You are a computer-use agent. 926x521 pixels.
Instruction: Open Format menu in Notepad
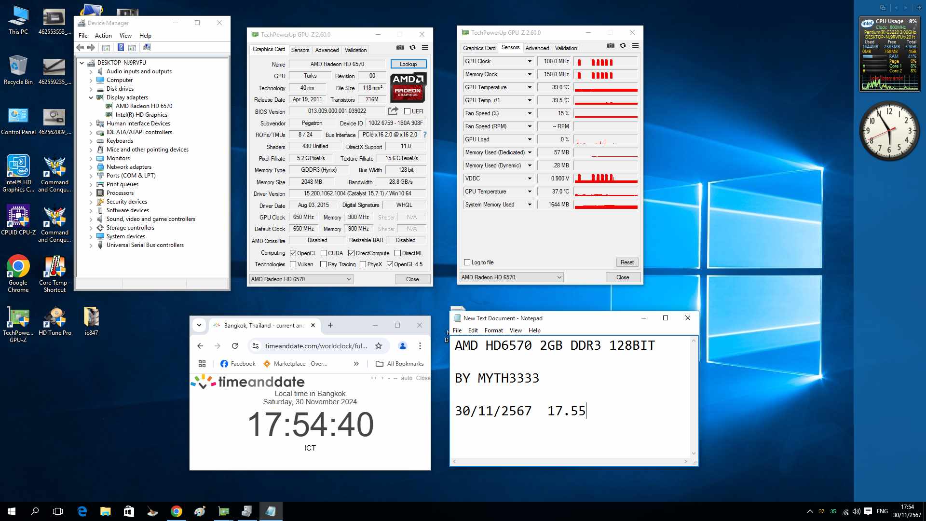493,330
